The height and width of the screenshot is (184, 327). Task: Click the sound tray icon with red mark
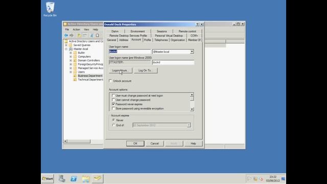pyautogui.click(x=262, y=179)
